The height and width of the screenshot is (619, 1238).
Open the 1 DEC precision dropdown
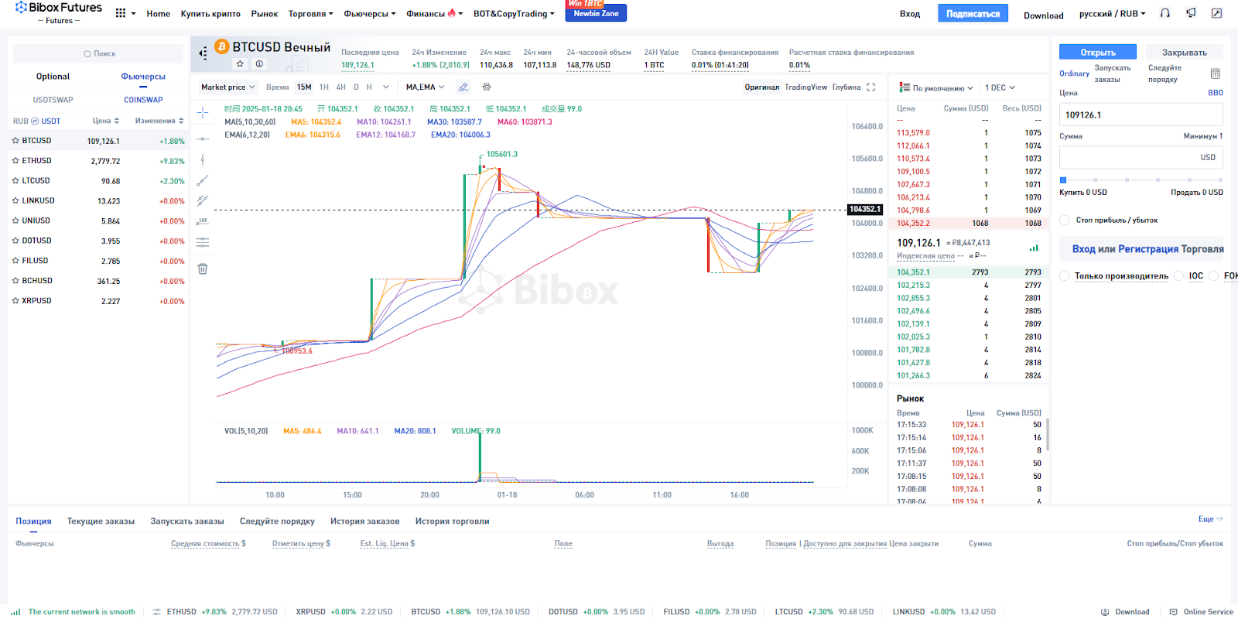pyautogui.click(x=1000, y=88)
